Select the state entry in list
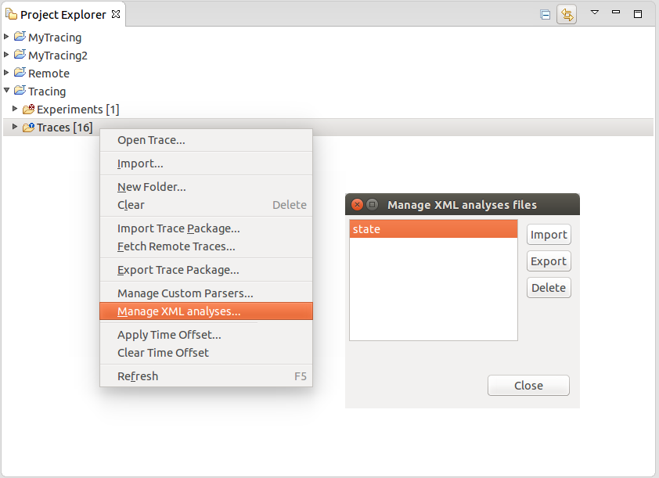This screenshot has height=478, width=659. tap(433, 229)
